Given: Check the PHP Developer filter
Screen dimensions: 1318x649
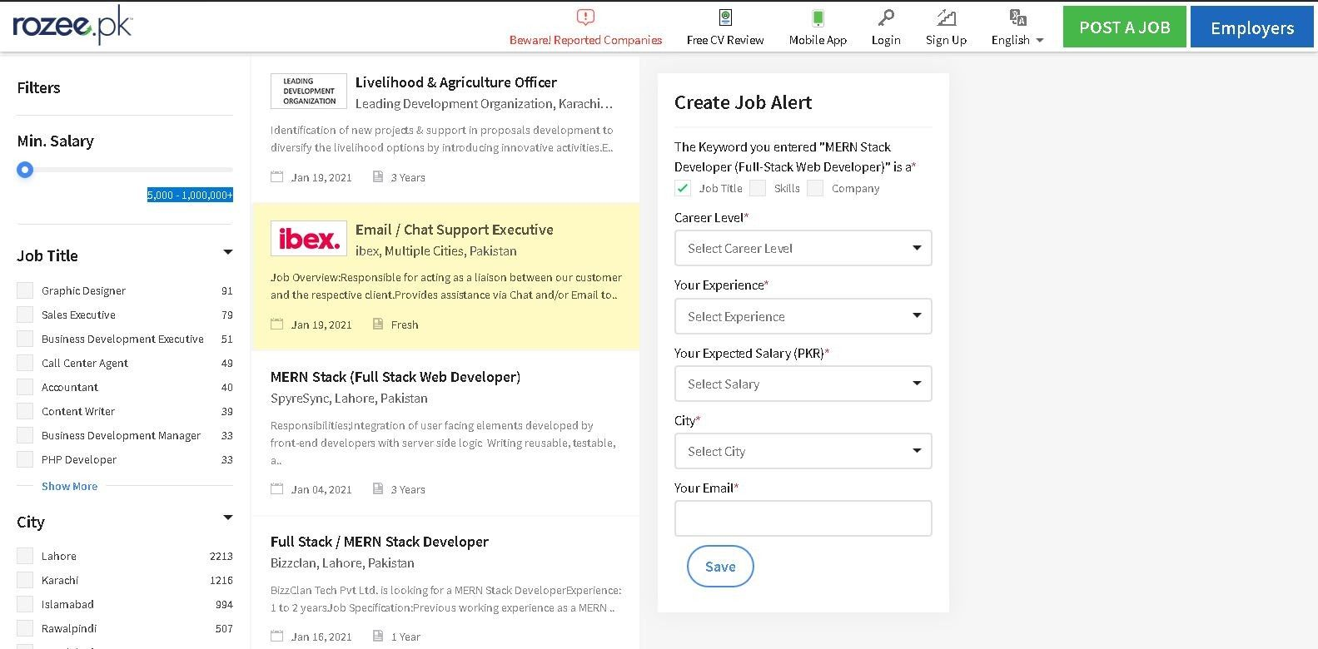Looking at the screenshot, I should pos(25,459).
